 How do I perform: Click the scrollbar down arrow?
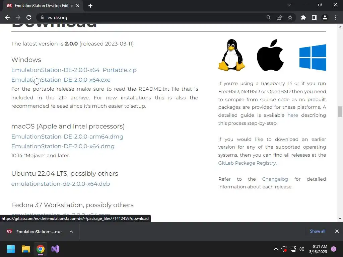click(340, 219)
